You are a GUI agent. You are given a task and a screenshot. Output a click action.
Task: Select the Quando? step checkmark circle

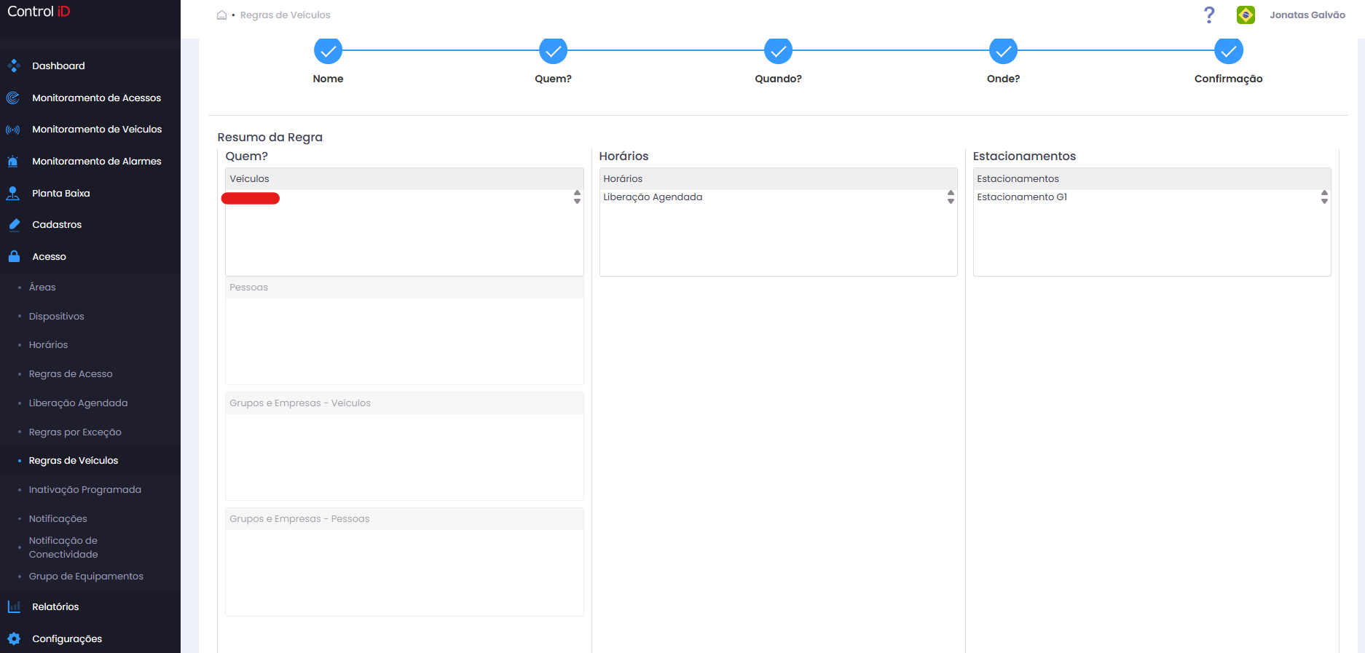(778, 51)
